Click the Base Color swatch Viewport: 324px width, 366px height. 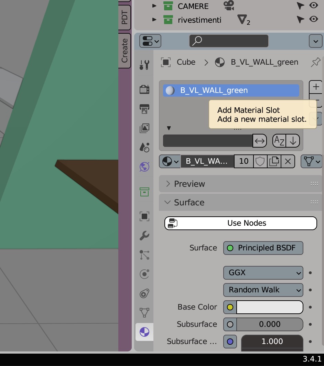click(270, 307)
